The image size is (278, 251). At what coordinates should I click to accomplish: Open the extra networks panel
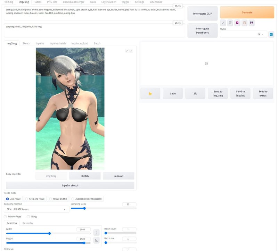click(237, 23)
